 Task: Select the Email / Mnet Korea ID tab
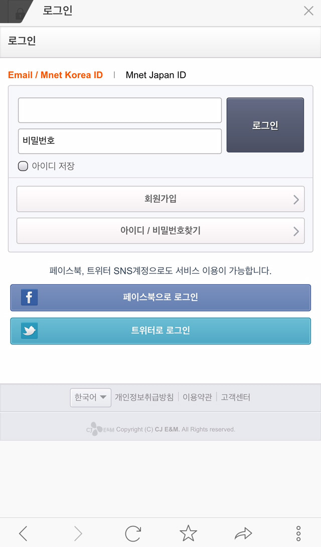(56, 75)
